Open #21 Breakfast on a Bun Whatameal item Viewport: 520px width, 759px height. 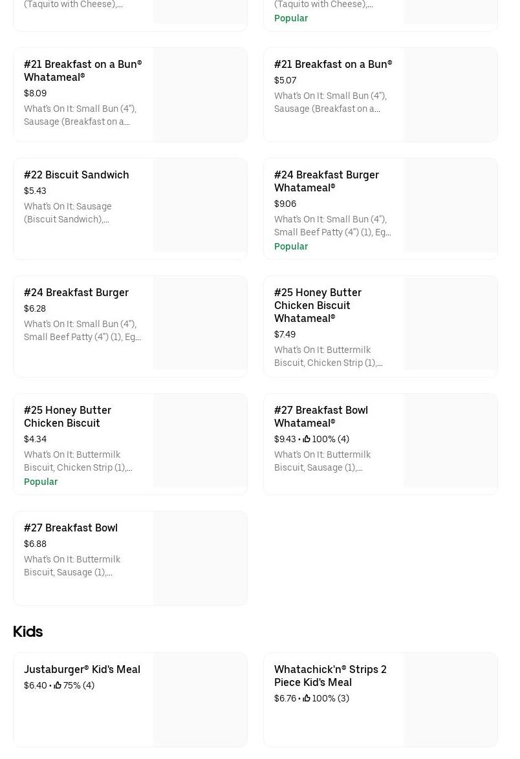tap(83, 70)
